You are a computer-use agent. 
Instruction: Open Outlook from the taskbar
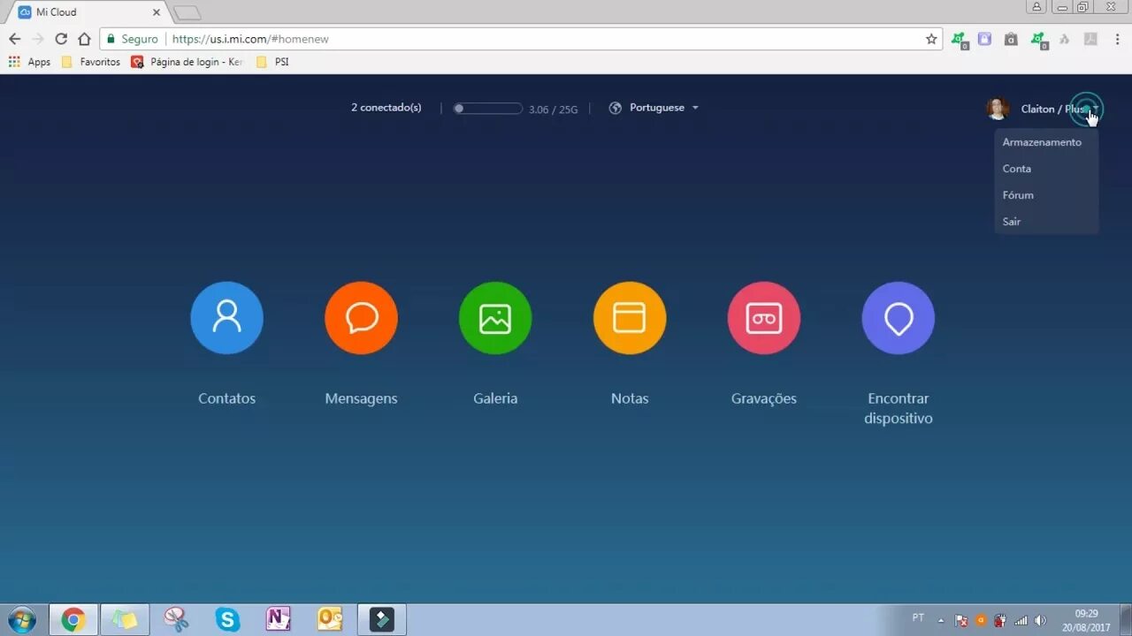(330, 620)
